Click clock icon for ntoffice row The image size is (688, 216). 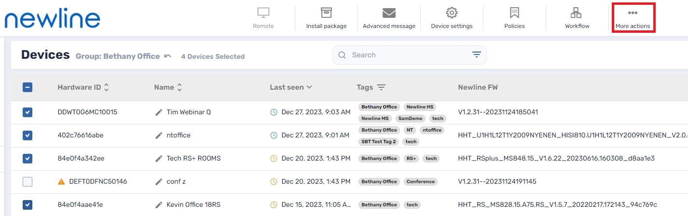pos(274,135)
